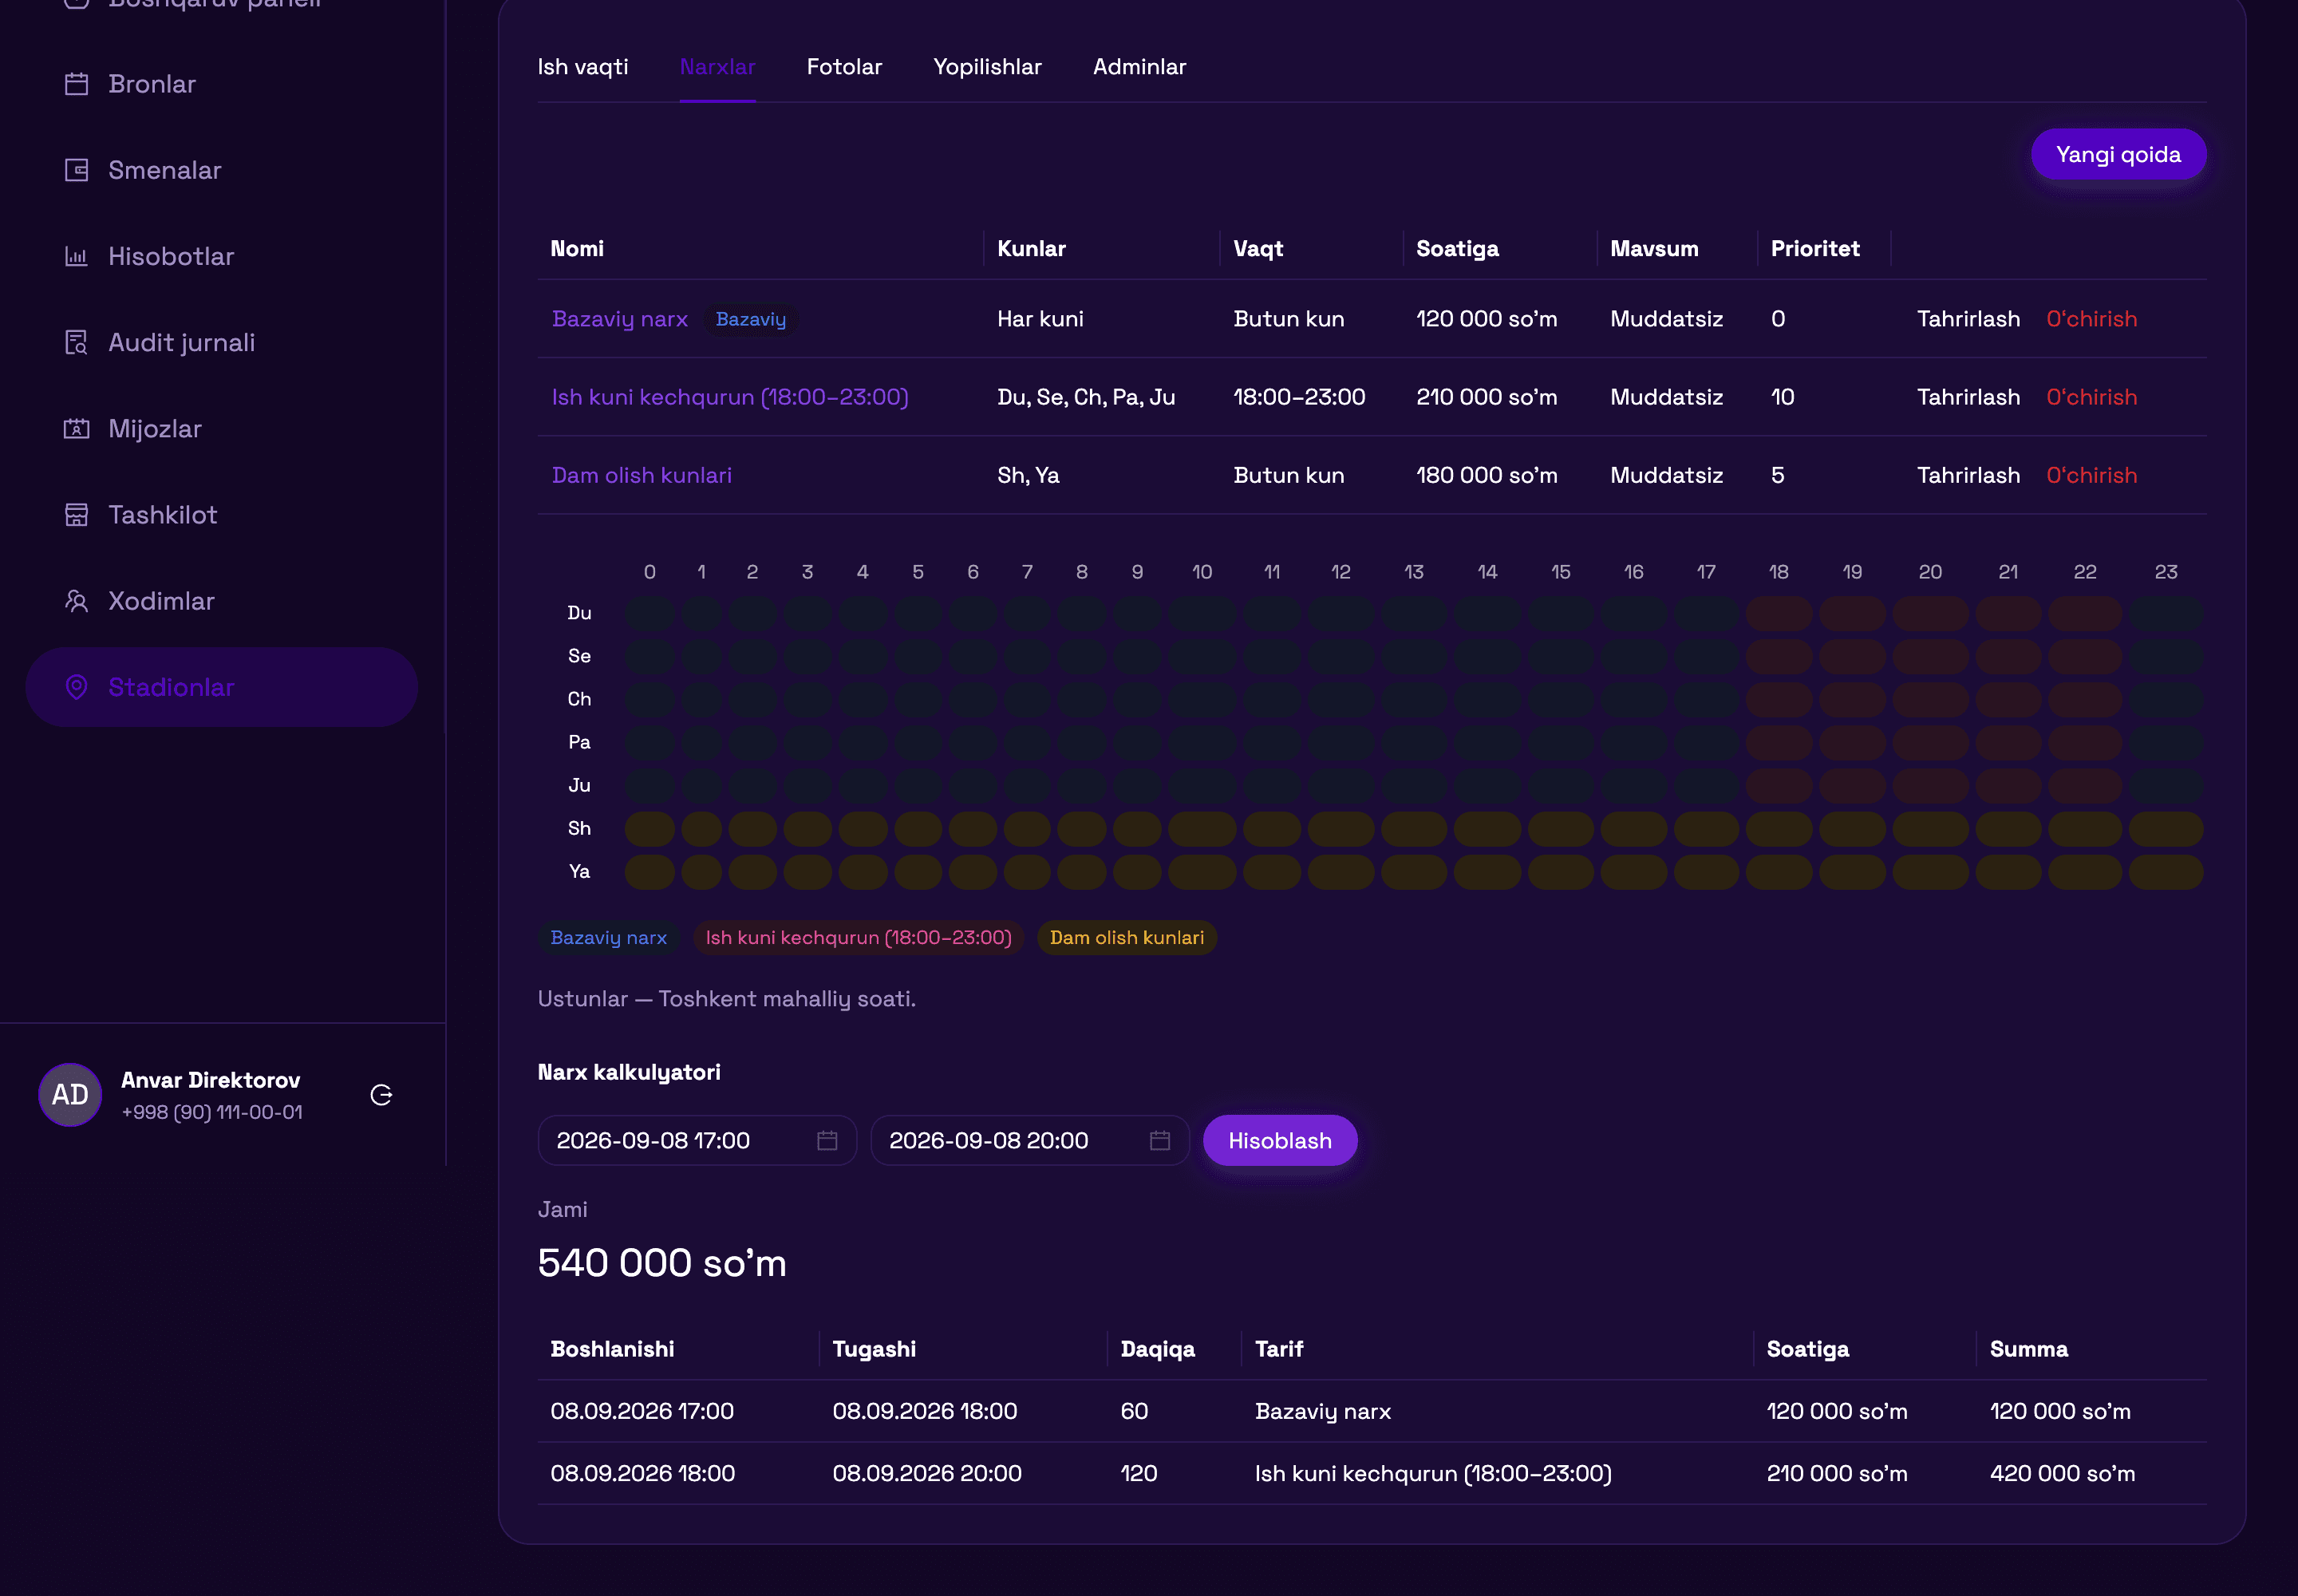Click the Xodimlar people icon
This screenshot has height=1596, width=2298.
76,601
